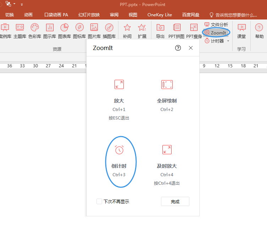Open the 主题库 theme library
This screenshot has height=228, width=267.
pos(20,30)
